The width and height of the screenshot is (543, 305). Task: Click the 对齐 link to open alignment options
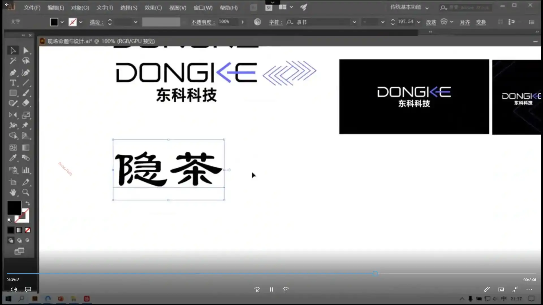click(x=465, y=22)
